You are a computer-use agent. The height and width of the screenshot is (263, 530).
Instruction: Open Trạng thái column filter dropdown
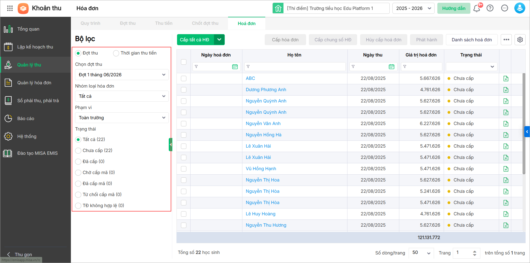(x=472, y=67)
